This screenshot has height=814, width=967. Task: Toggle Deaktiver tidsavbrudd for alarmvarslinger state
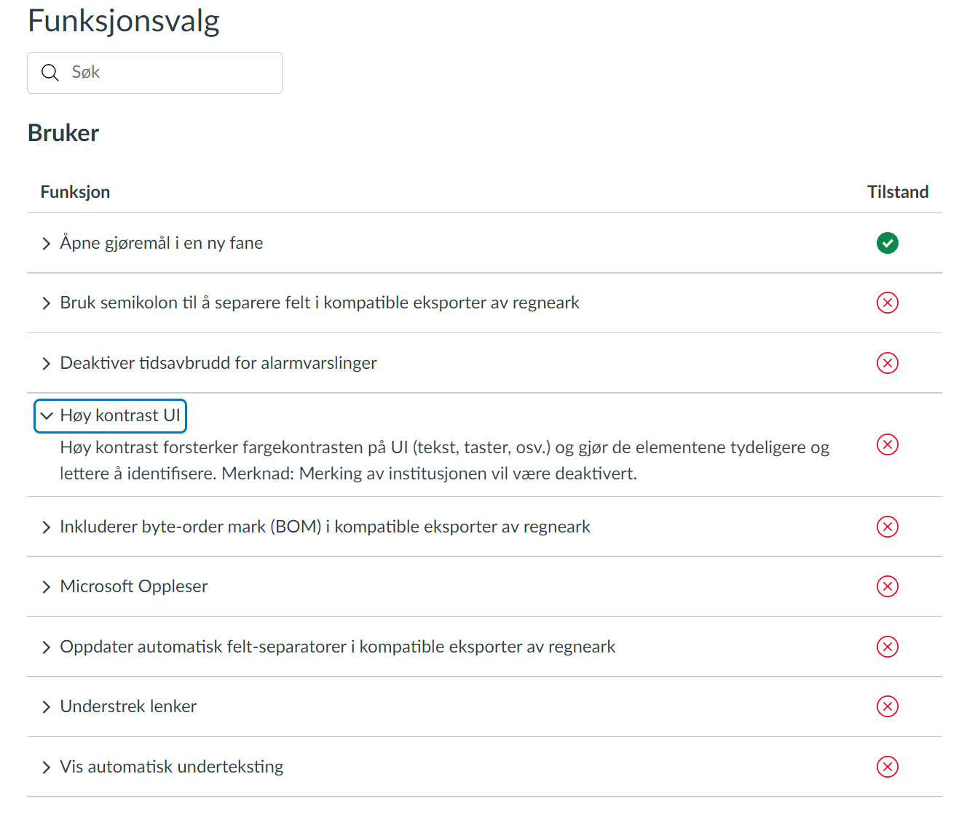[x=887, y=363]
